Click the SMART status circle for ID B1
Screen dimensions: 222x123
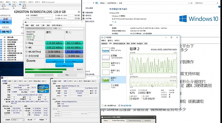pyautogui.click(x=1, y=55)
